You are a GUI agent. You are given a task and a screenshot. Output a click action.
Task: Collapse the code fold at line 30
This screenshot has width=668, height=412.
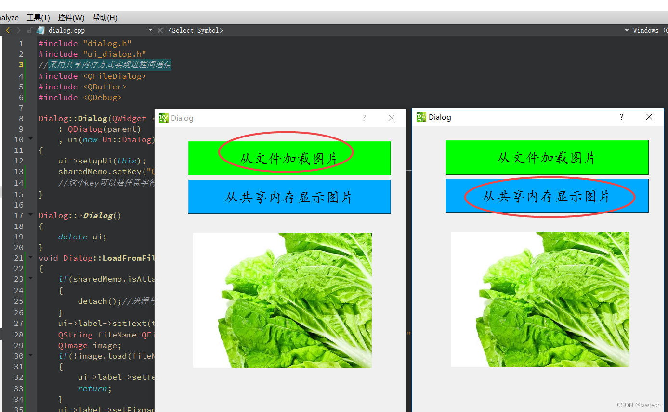31,355
